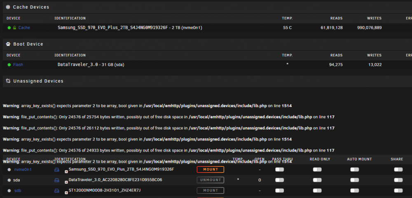The image size is (412, 198).
Task: Click the AUTO MOUNT column header
Action: coord(359,159)
